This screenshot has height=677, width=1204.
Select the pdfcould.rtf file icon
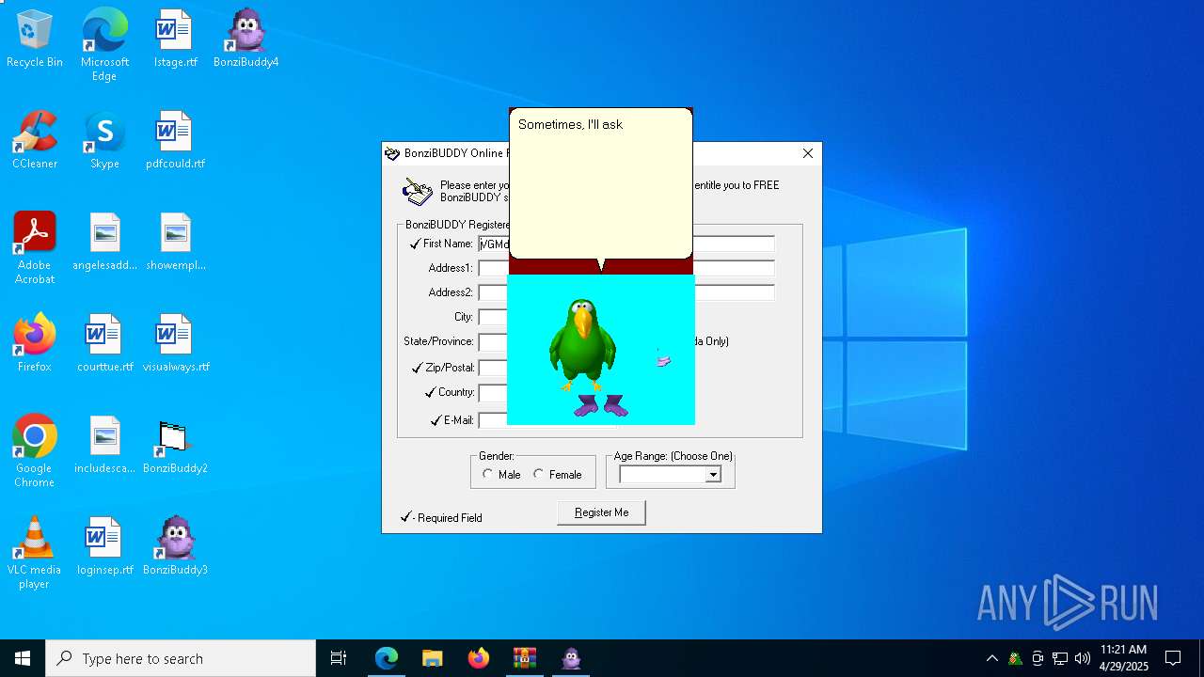(x=175, y=140)
